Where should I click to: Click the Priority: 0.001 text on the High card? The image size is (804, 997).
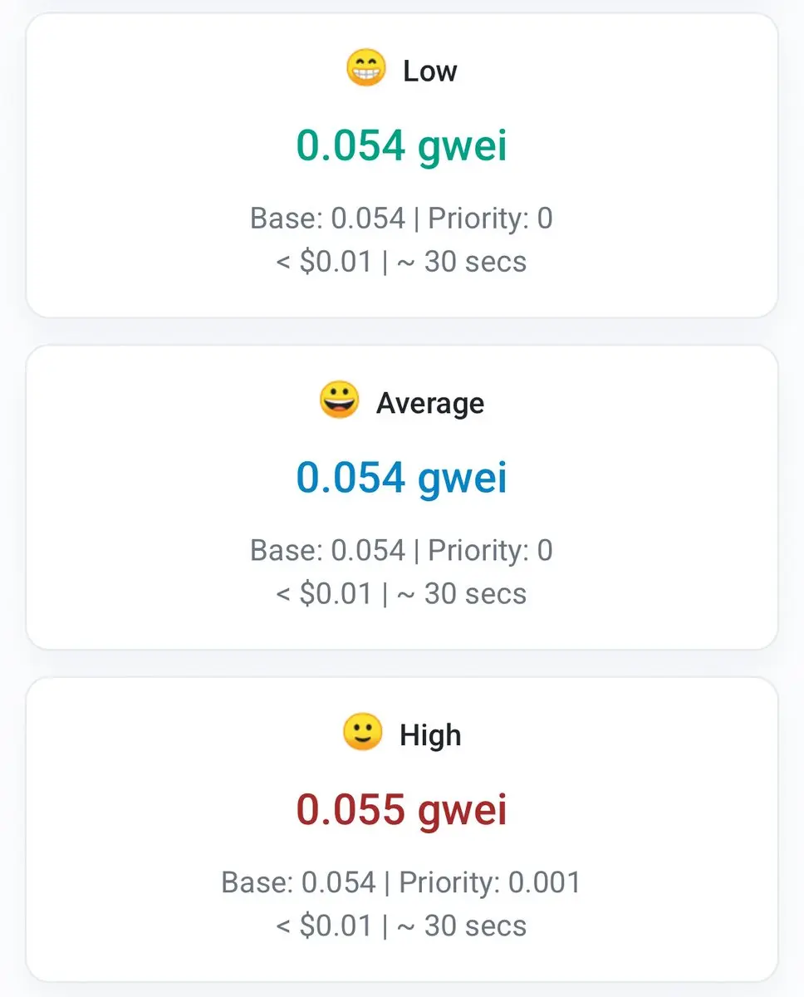pyautogui.click(x=490, y=882)
